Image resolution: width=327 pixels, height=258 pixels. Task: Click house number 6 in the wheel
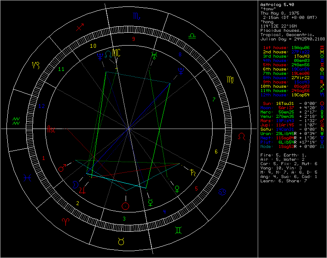216,151
